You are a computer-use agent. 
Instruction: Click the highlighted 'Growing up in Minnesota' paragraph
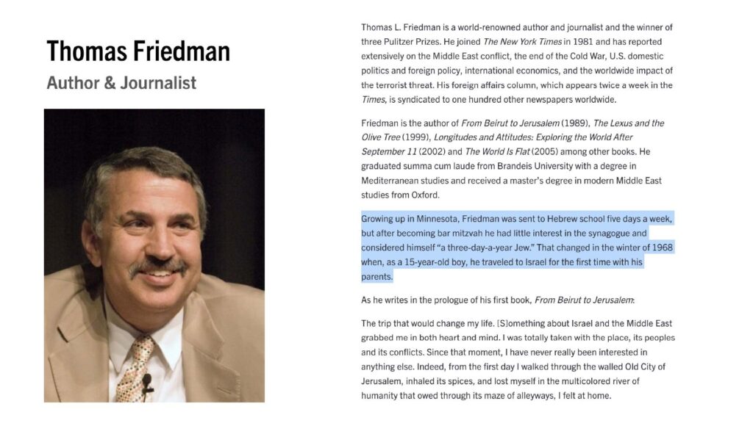pos(518,247)
